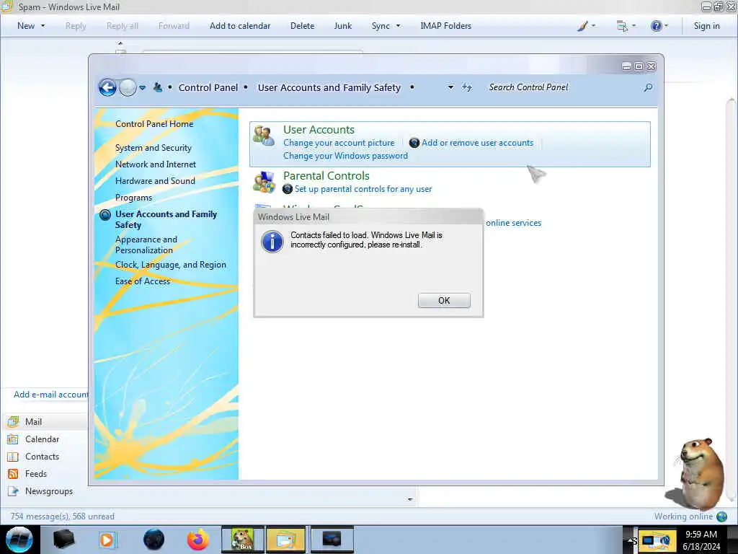Open Firefox from the taskbar
The width and height of the screenshot is (738, 554).
point(197,540)
